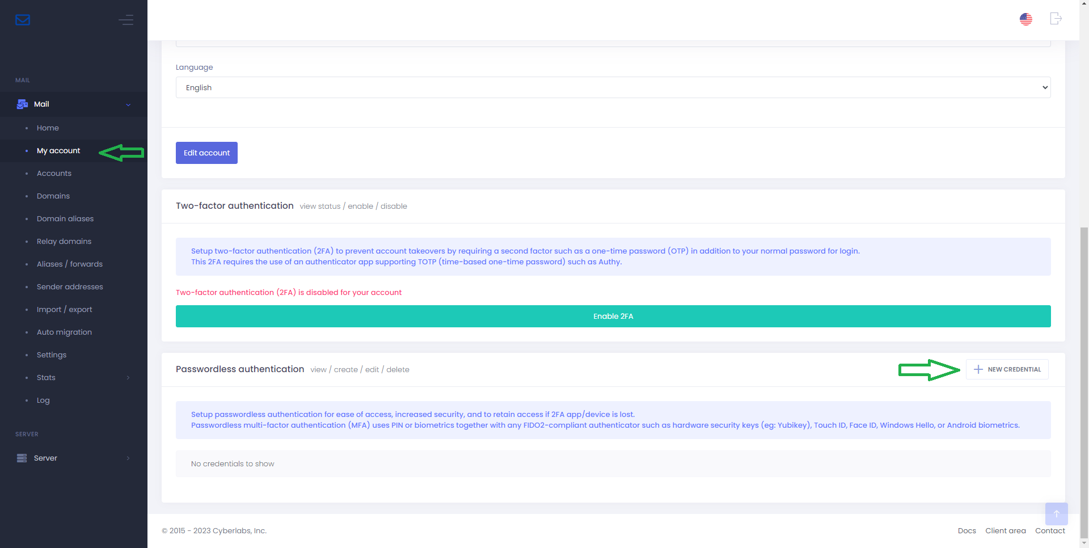Click the Mail section icon
The width and height of the screenshot is (1089, 548).
22,104
